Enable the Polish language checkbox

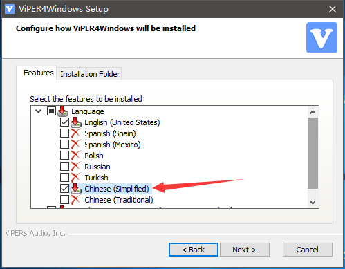tap(64, 156)
